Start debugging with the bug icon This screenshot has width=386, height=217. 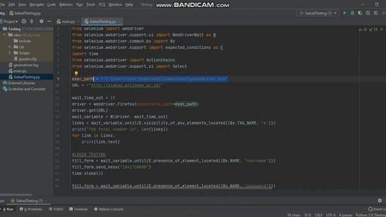point(352,13)
